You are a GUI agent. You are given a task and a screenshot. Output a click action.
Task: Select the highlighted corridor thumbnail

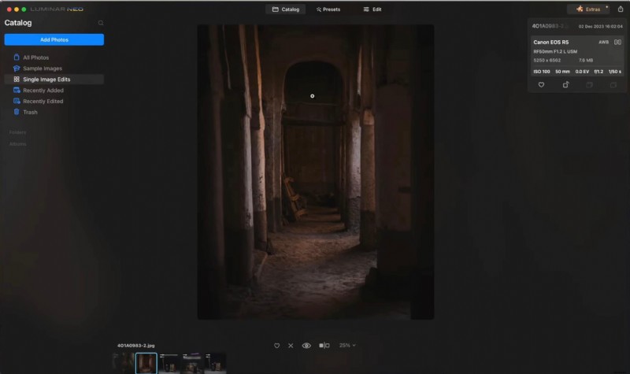146,363
